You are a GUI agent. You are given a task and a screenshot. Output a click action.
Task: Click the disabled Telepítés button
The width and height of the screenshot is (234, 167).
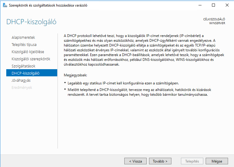tap(192, 161)
